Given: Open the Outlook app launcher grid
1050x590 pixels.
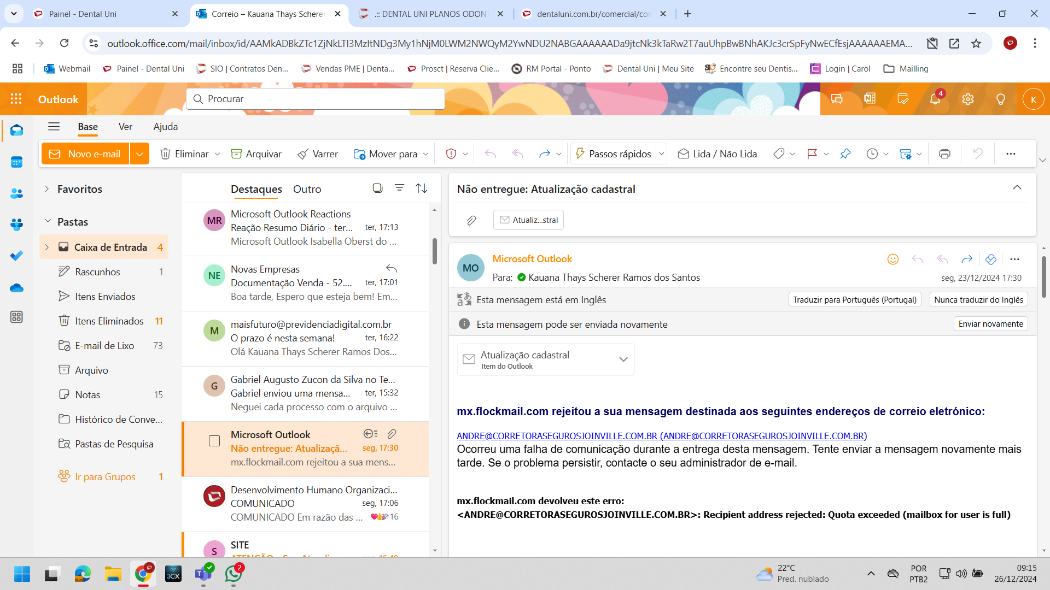Looking at the screenshot, I should coord(16,99).
